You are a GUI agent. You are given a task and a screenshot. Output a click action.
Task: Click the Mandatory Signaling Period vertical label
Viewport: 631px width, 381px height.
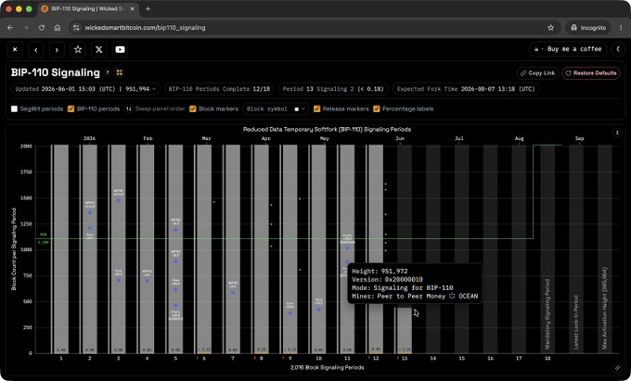coord(547,314)
